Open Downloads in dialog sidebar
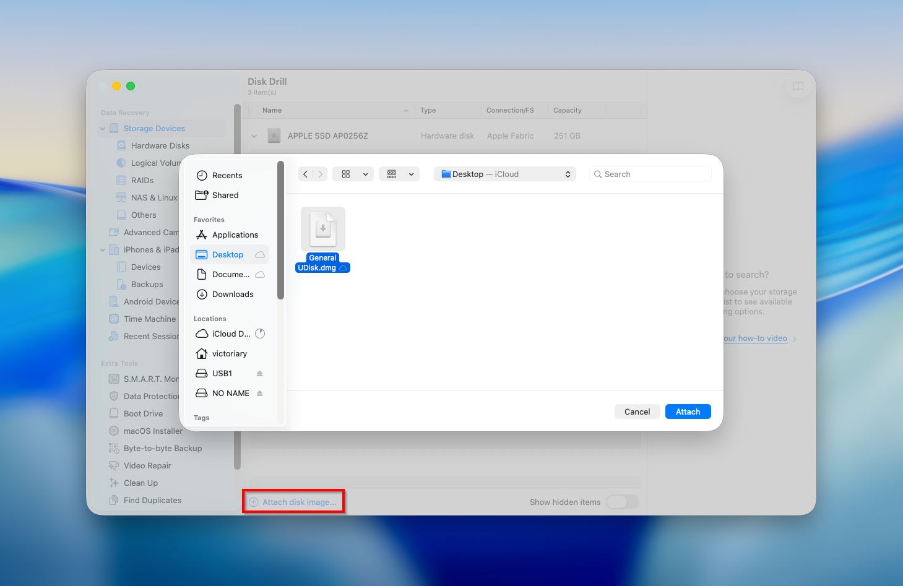Image resolution: width=903 pixels, height=586 pixels. pyautogui.click(x=230, y=294)
